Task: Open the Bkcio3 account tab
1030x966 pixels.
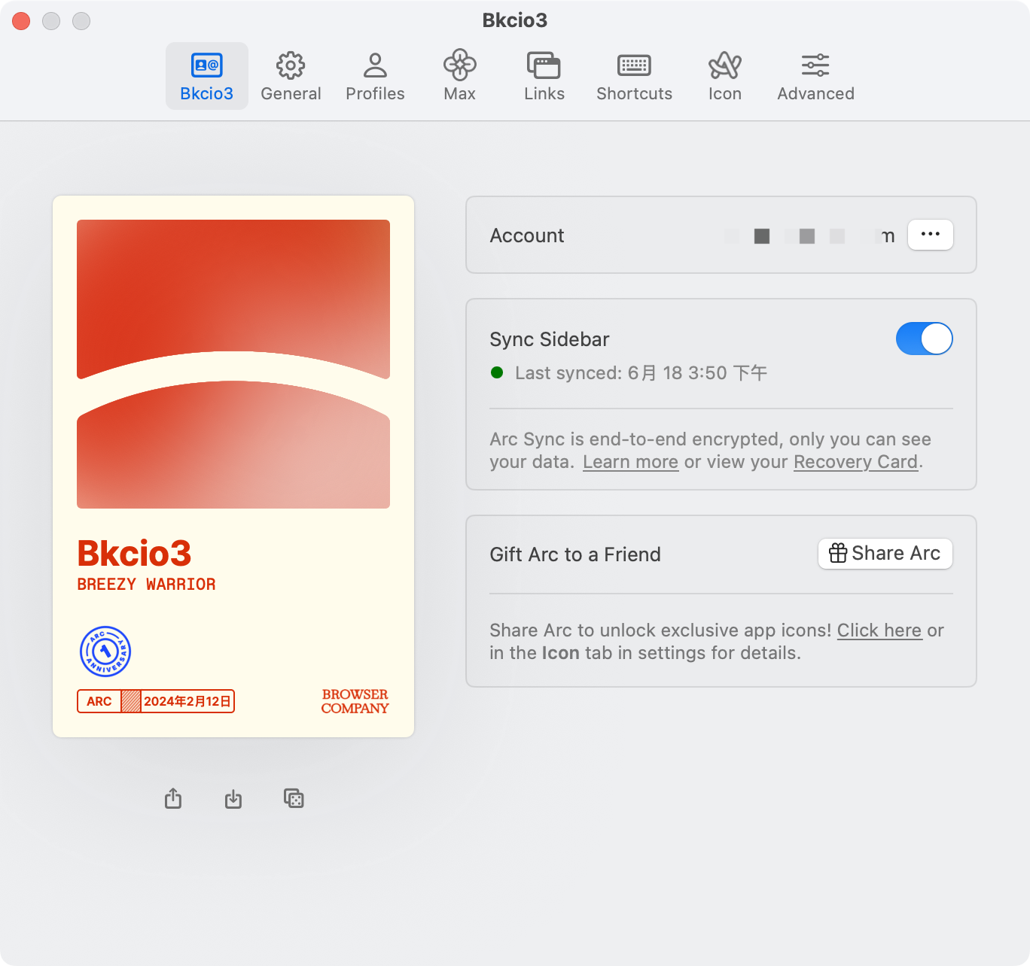Action: coord(207,76)
